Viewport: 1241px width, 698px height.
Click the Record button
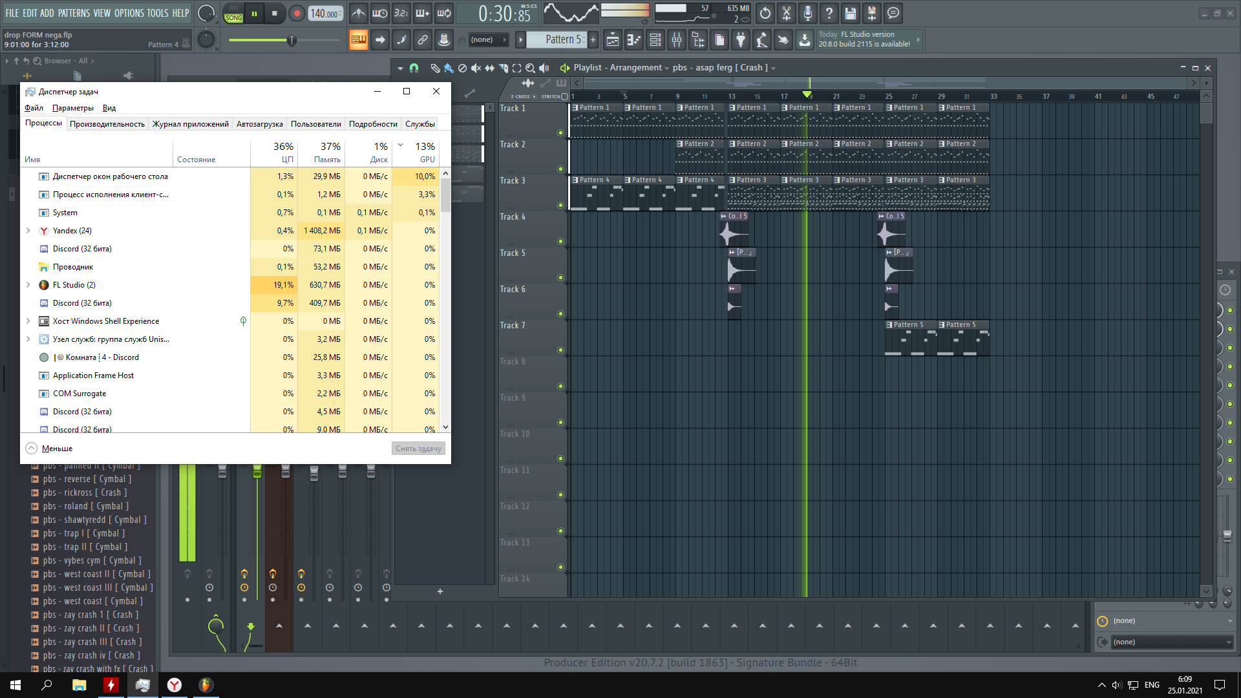(x=297, y=13)
